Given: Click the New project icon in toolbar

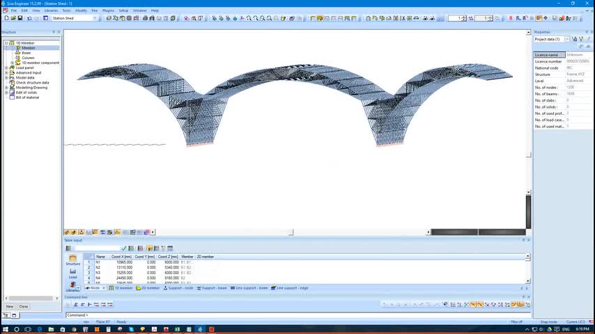Looking at the screenshot, I should pos(6,18).
